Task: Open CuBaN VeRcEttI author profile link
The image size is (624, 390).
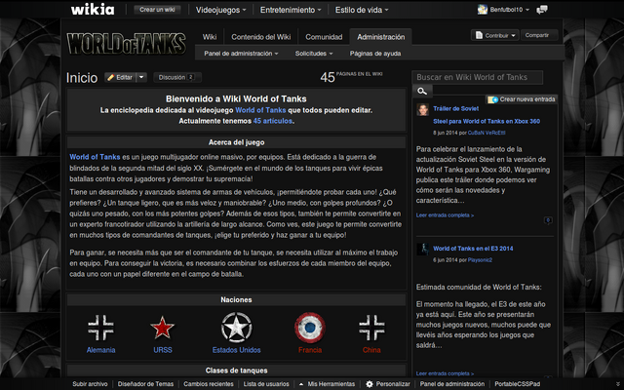Action: click(487, 133)
